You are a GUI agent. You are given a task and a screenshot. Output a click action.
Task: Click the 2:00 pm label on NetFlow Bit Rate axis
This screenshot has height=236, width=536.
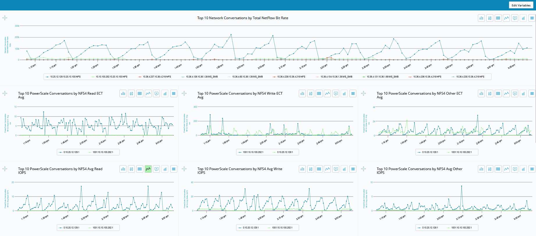click(x=240, y=67)
